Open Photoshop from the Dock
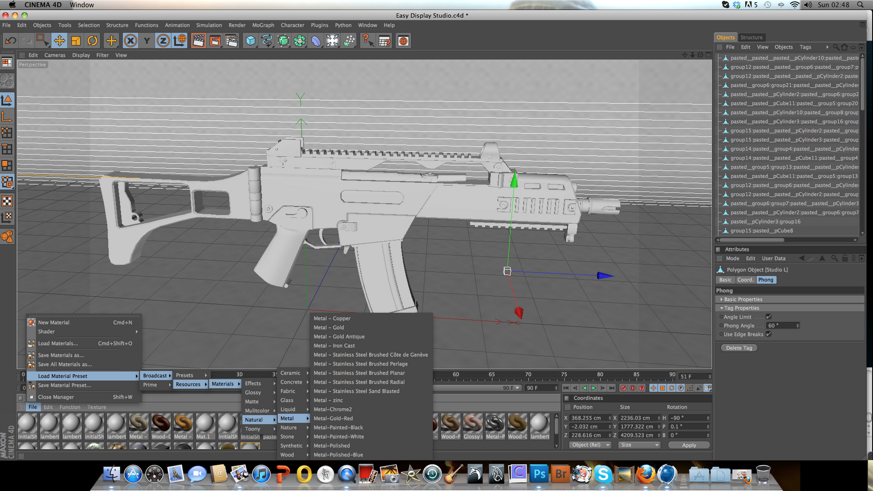The height and width of the screenshot is (491, 873). (540, 474)
